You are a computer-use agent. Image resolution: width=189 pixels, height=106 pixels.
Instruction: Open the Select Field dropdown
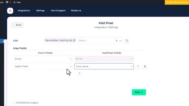coord(43,66)
